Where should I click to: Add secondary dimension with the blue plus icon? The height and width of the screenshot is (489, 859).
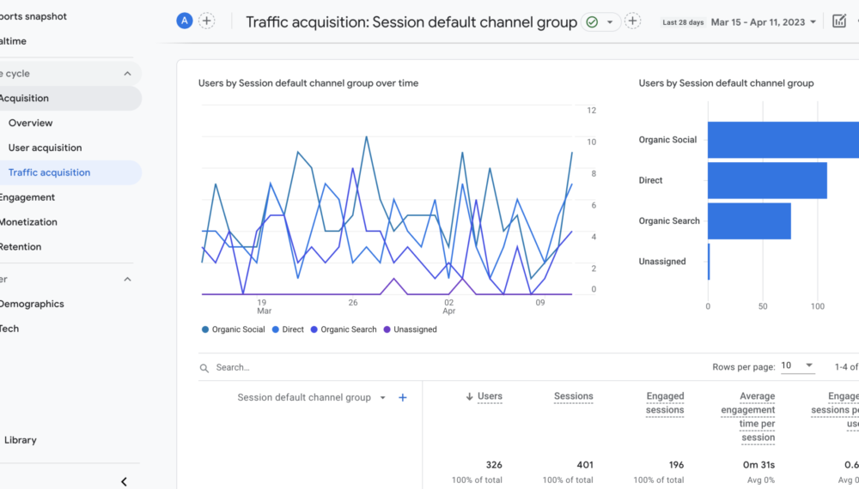[x=403, y=398]
